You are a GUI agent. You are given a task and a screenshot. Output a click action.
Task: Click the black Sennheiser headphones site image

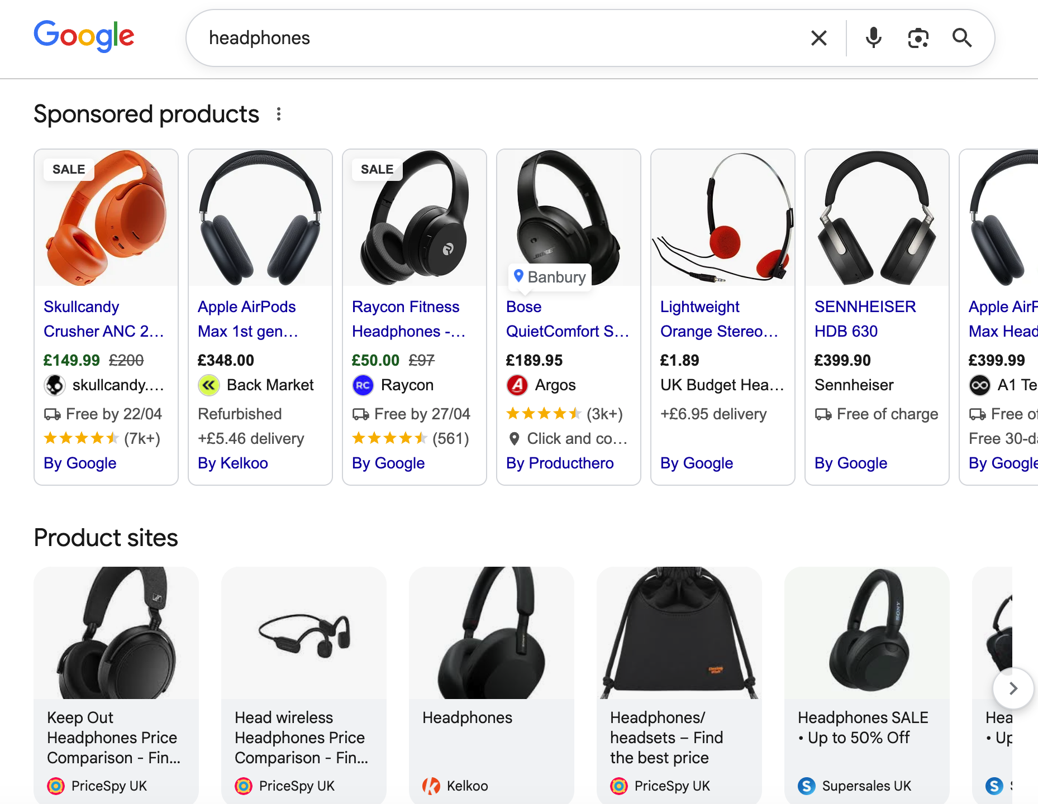[x=116, y=633]
